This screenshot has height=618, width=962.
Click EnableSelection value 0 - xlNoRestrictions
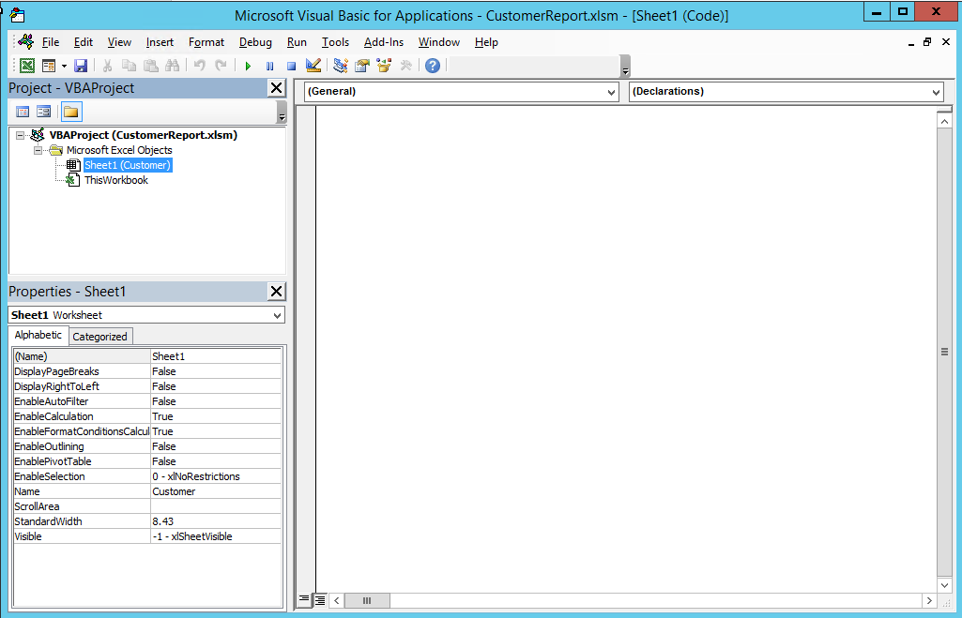216,476
